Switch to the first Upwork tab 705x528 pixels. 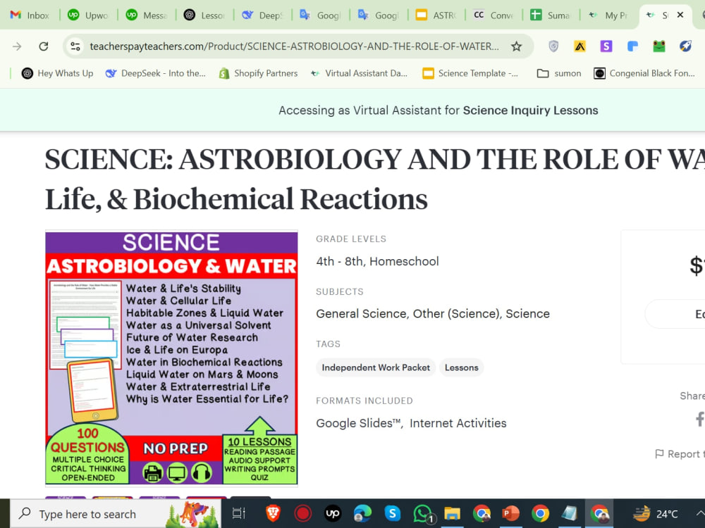coord(88,15)
